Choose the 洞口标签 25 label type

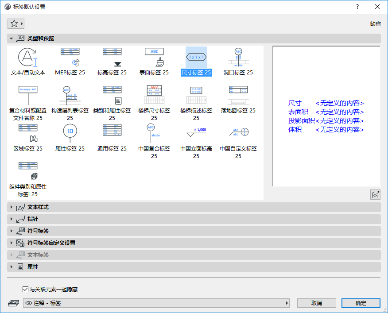coord(238,62)
